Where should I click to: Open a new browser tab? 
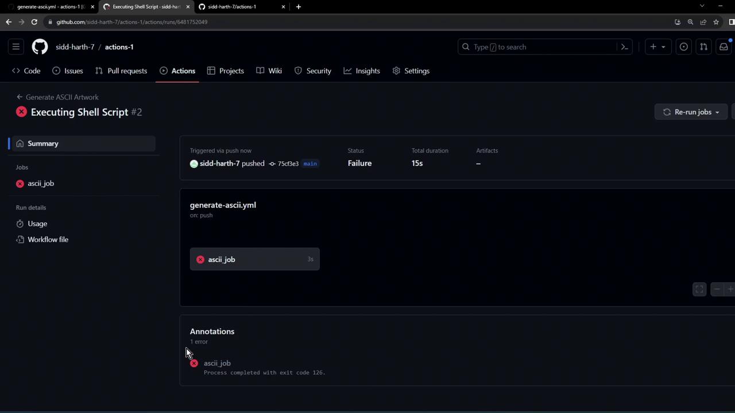(x=299, y=7)
